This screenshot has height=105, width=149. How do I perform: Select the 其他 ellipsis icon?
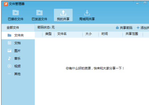[9, 74]
